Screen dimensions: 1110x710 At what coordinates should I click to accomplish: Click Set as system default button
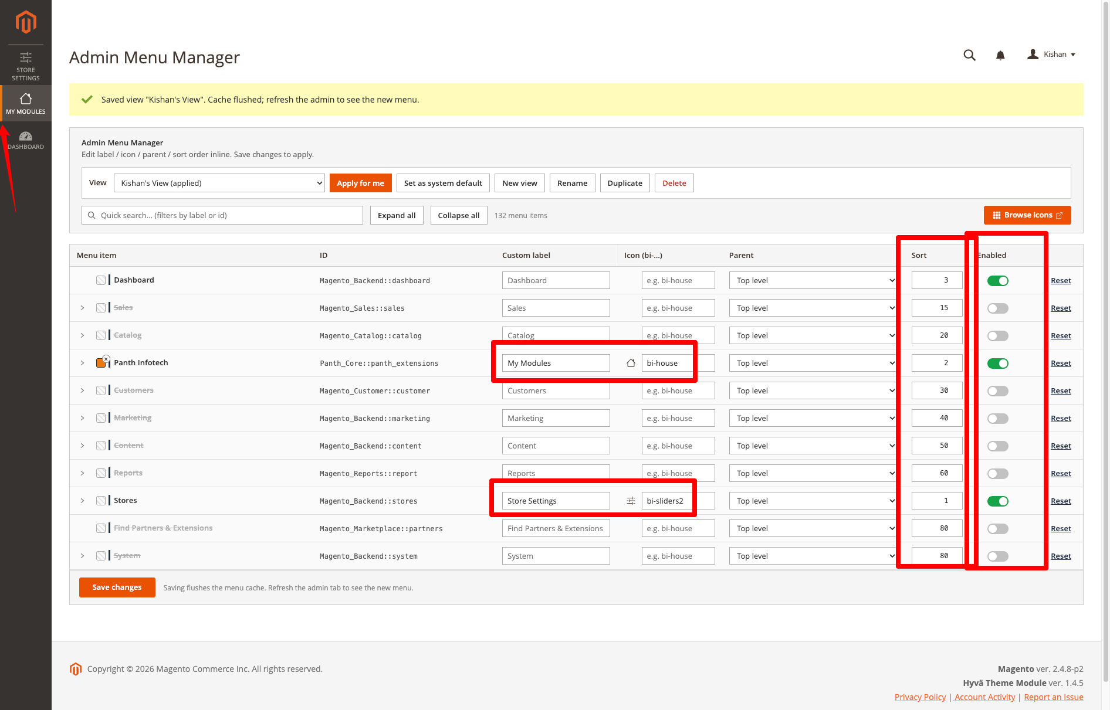443,183
